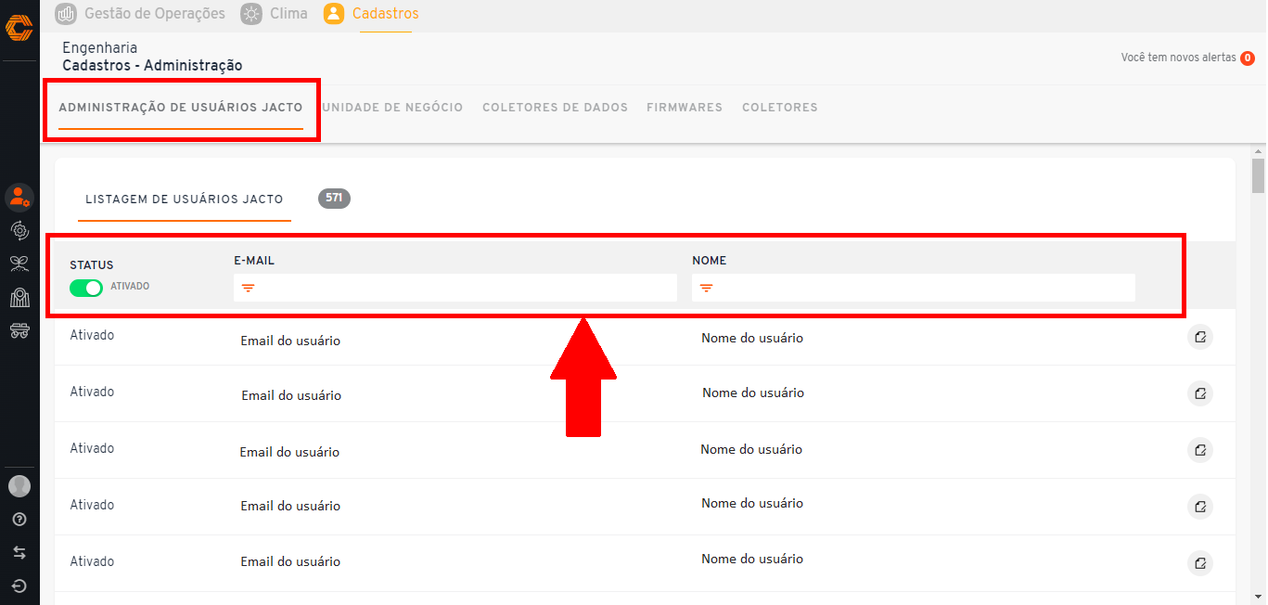Click the E-MAIL filter input field
Screen dimensions: 1268x605
pos(455,289)
